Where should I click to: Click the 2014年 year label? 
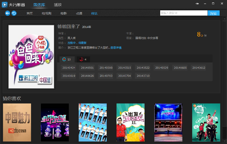click(87, 27)
